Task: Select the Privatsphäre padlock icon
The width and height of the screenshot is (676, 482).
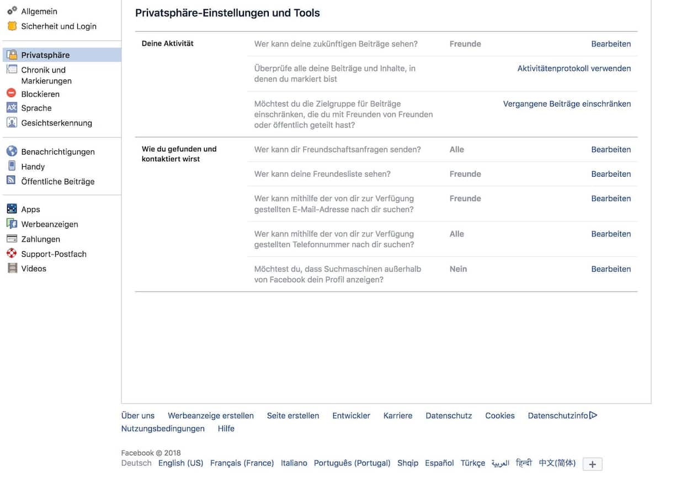Action: click(x=11, y=55)
